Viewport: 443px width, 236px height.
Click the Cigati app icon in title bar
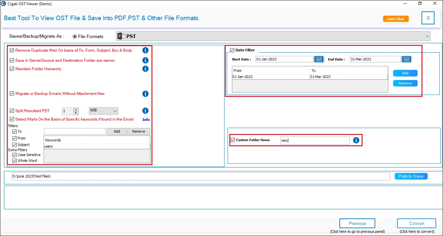click(x=4, y=4)
